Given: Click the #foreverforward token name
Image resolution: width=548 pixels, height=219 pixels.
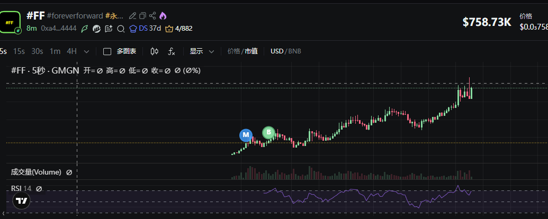Looking at the screenshot, I should tap(75, 16).
